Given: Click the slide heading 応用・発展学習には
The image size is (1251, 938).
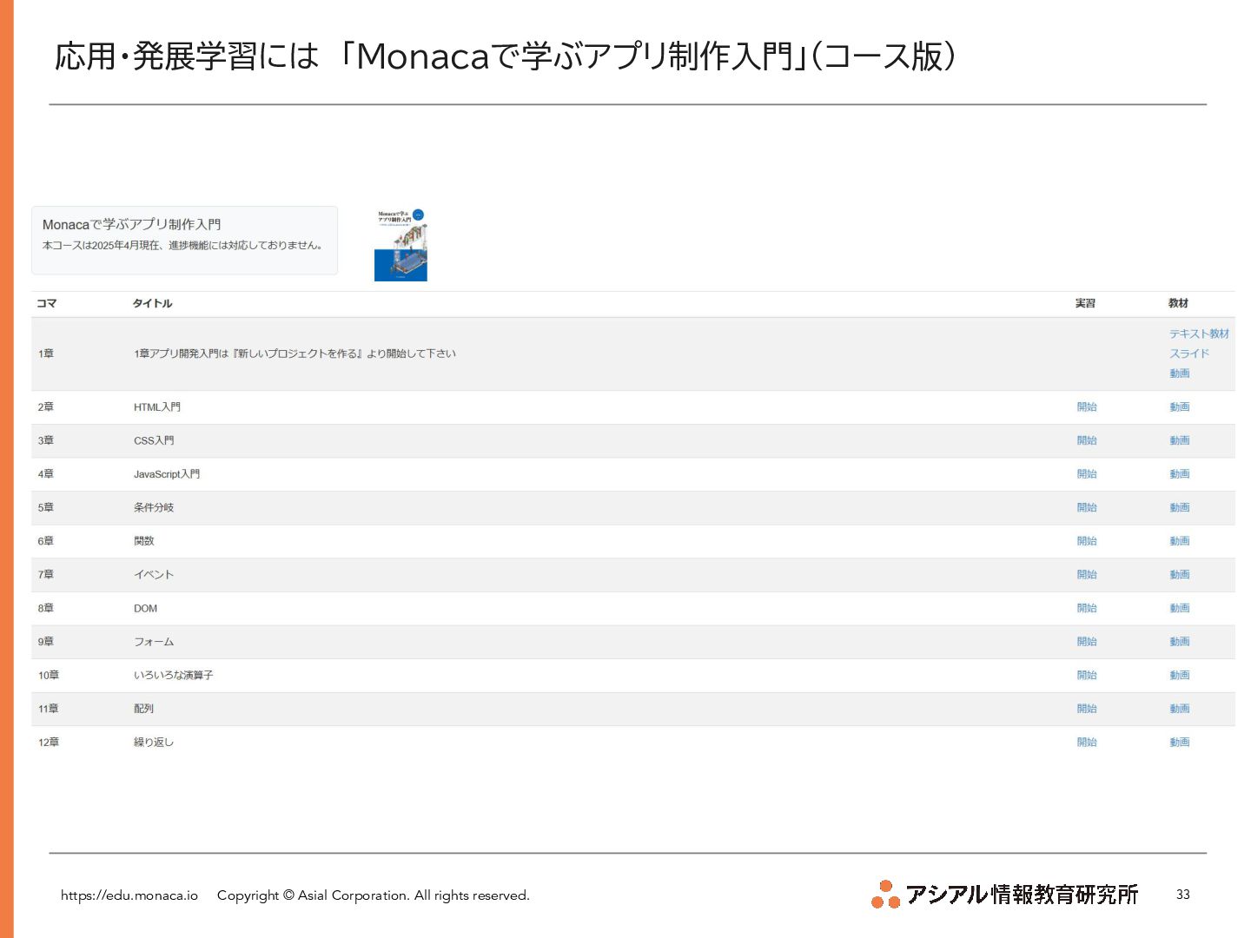Looking at the screenshot, I should pyautogui.click(x=187, y=56).
